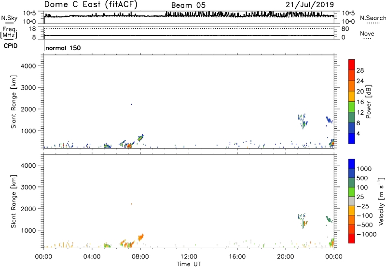Select 'Slant Range [km]' label of velocity panel
Viewport: 386px width, 267px height.
pyautogui.click(x=14, y=201)
